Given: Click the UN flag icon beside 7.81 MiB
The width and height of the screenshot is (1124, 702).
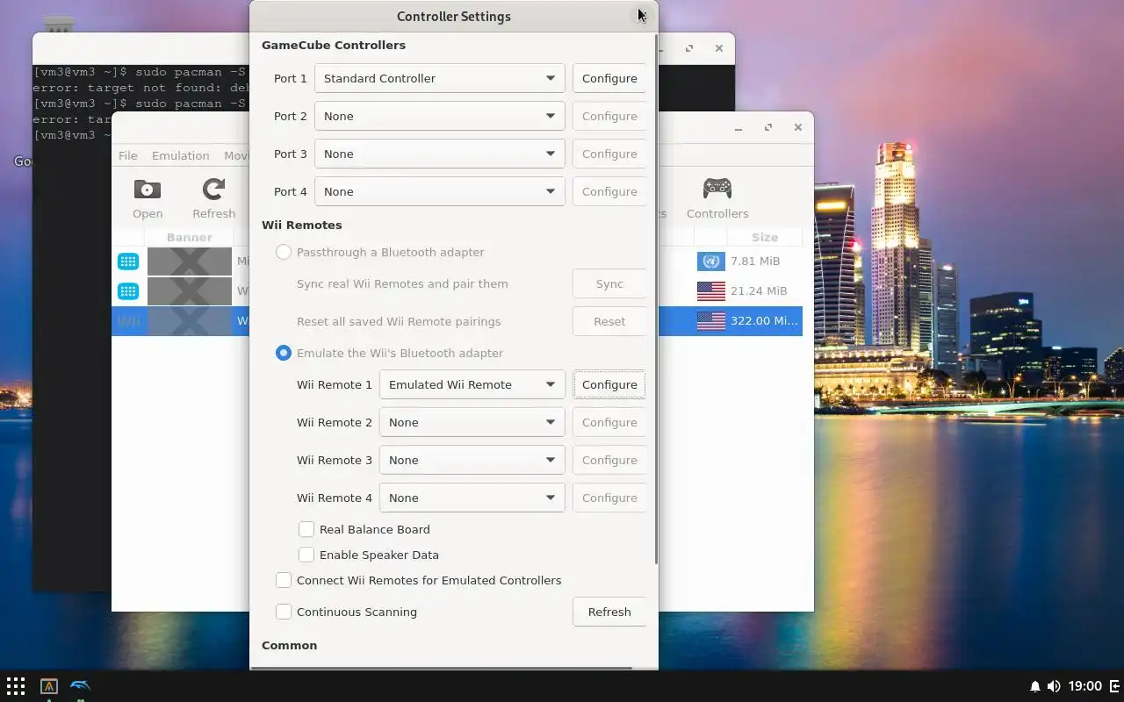Looking at the screenshot, I should [711, 261].
